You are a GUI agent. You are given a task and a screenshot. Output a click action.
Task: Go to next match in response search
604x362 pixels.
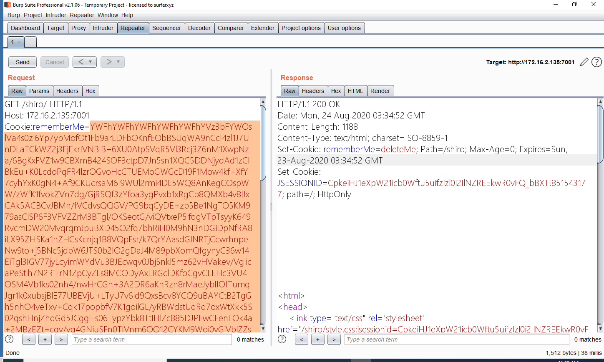(x=334, y=339)
